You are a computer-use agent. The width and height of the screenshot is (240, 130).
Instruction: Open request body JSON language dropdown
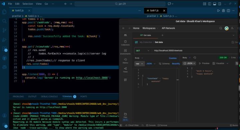click(151, 64)
